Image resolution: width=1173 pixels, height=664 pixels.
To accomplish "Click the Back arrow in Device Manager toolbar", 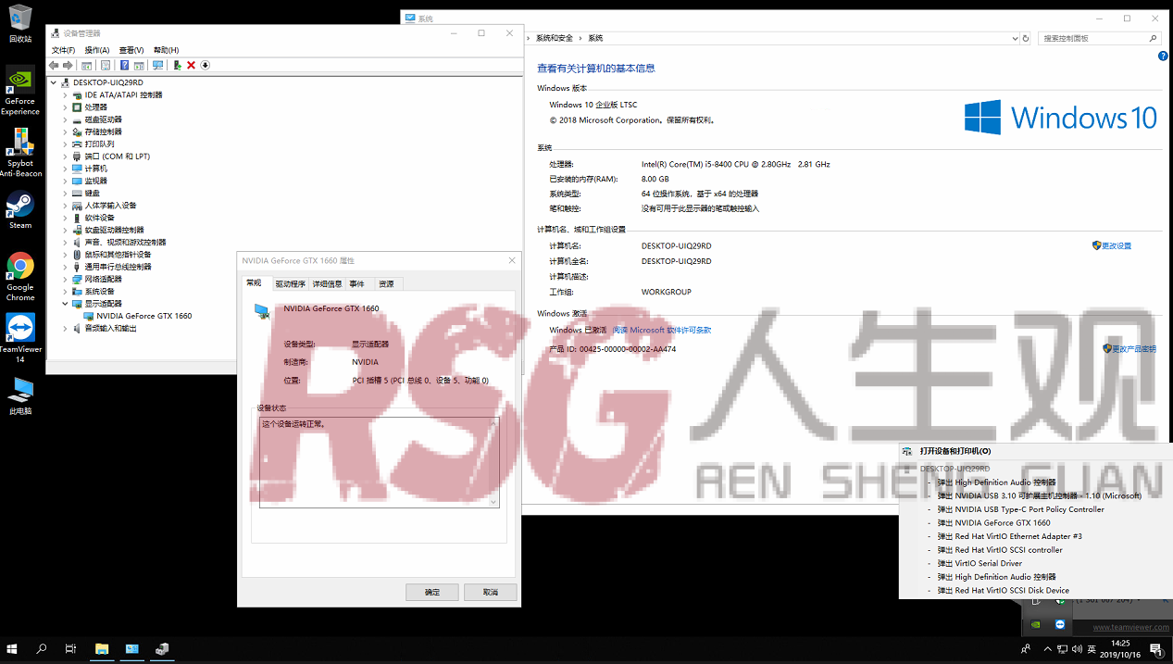I will click(x=54, y=65).
